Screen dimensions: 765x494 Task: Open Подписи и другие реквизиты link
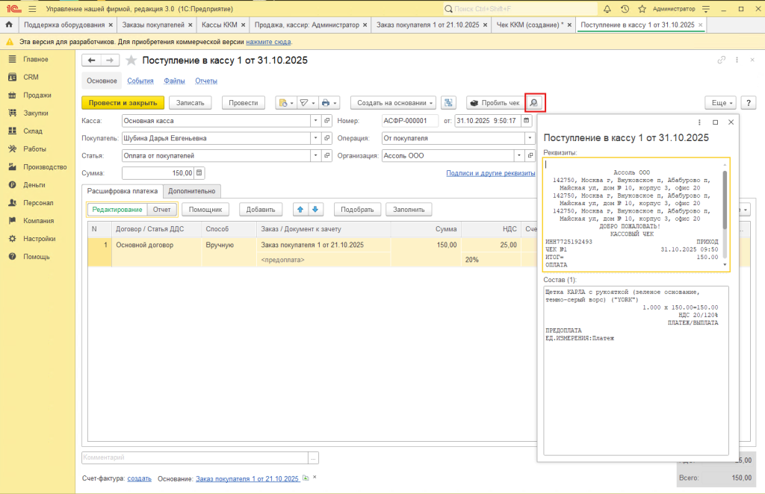coord(490,173)
